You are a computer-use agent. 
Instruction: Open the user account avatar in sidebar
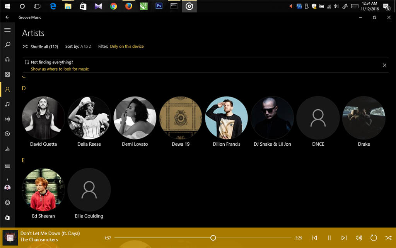(x=7, y=188)
